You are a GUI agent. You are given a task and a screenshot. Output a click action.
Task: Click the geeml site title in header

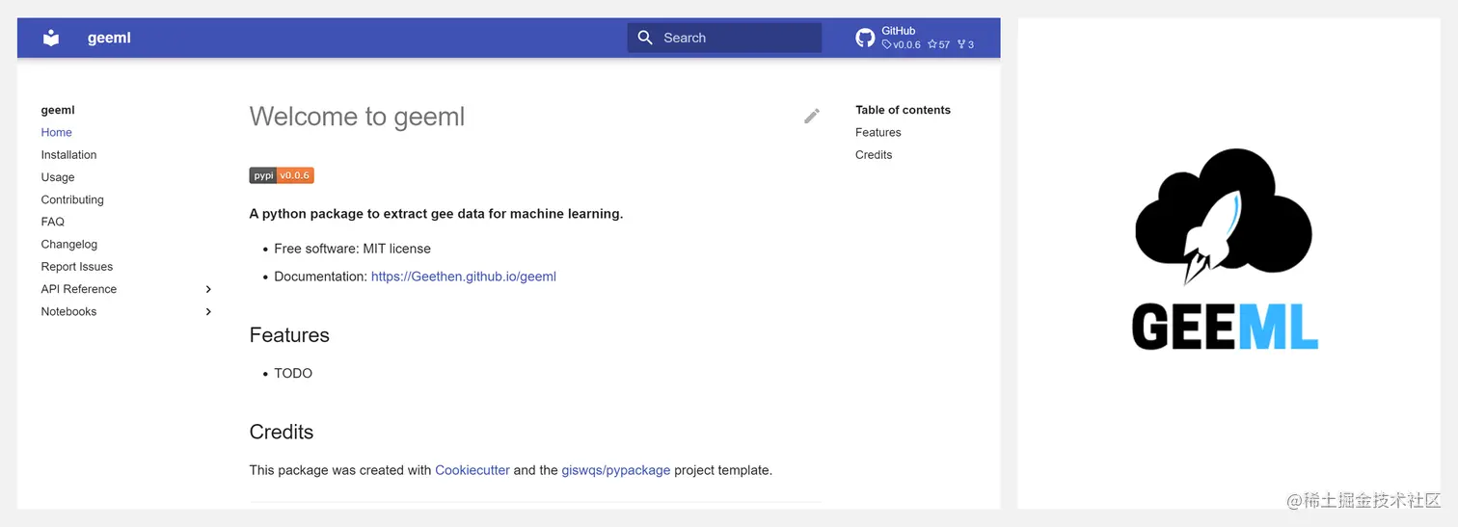tap(109, 38)
